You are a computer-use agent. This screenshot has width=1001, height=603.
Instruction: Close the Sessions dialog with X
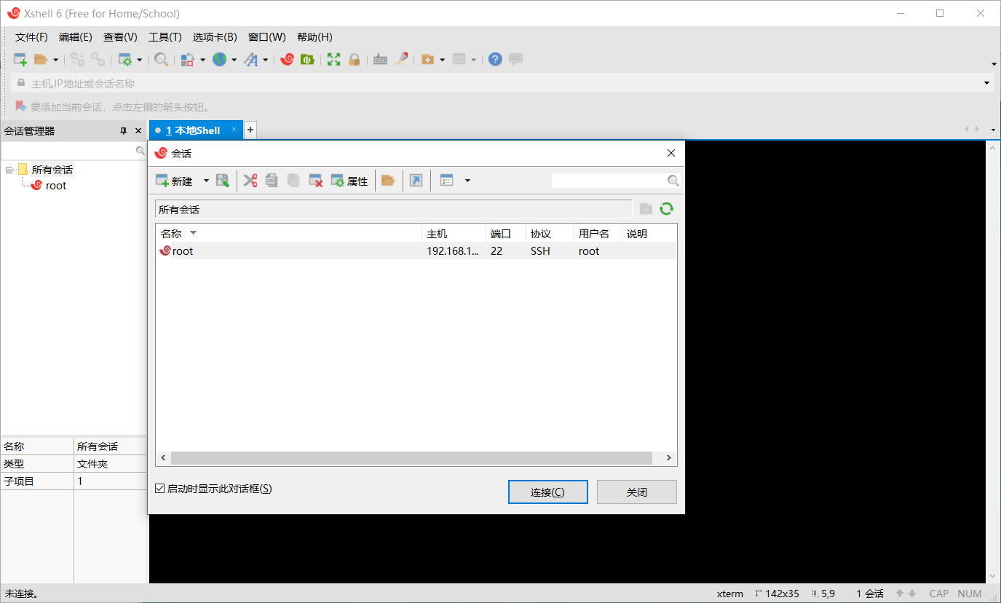point(671,153)
